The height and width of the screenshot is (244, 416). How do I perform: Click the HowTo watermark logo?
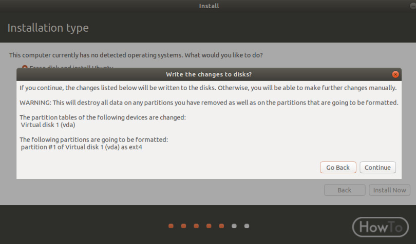(x=381, y=227)
